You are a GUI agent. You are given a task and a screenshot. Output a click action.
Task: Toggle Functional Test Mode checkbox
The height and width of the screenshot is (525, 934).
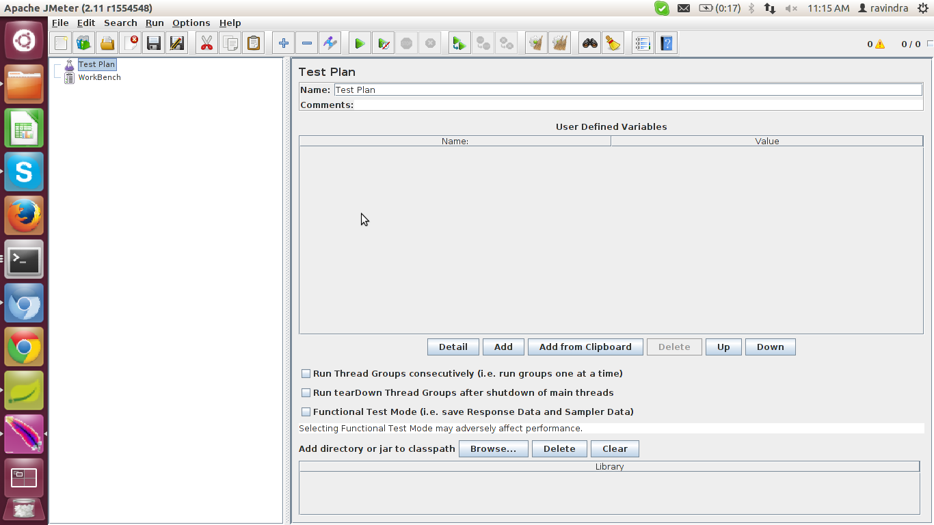point(306,412)
